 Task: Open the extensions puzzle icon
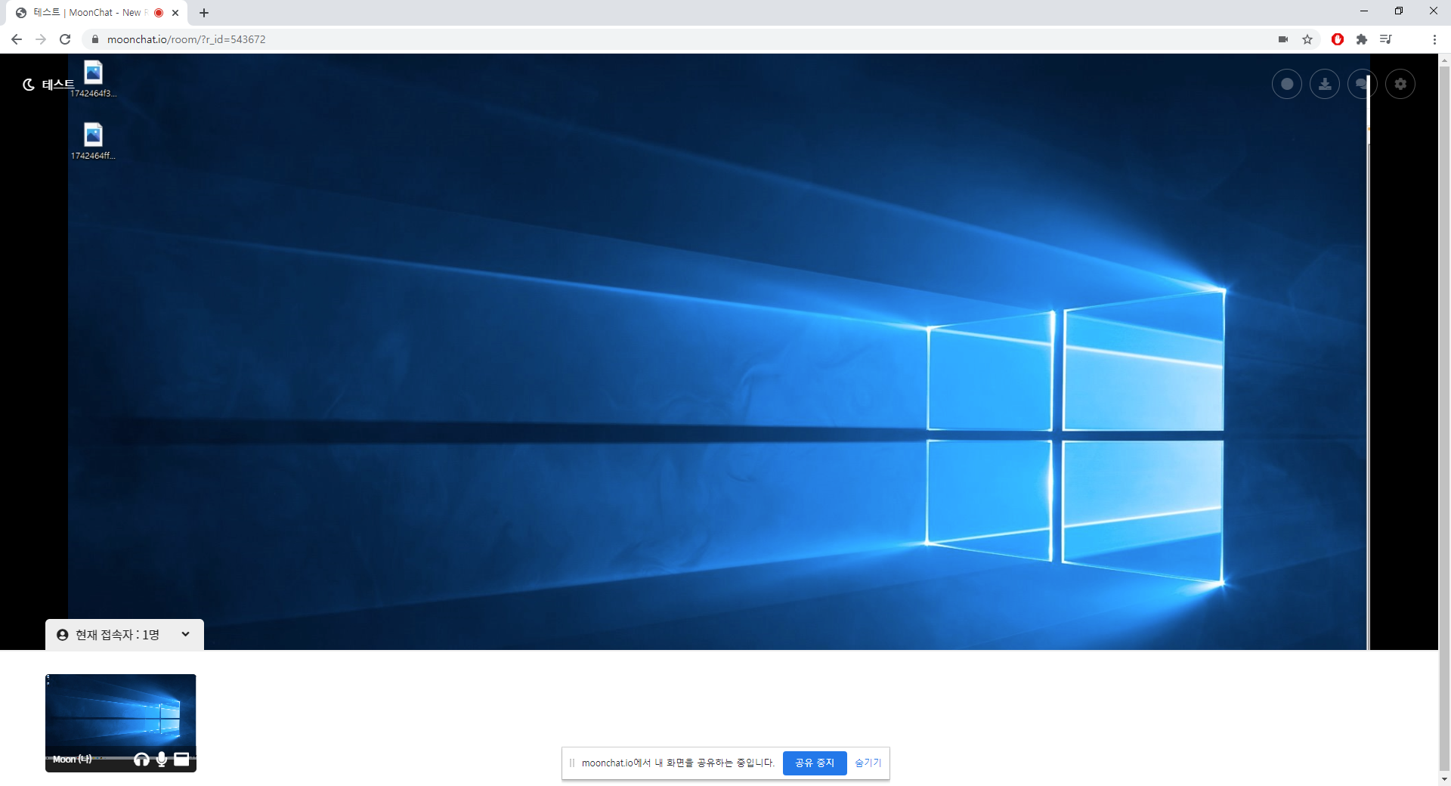(x=1362, y=39)
